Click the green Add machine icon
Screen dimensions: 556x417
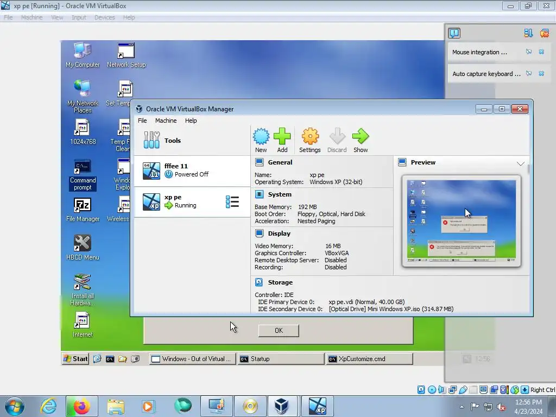282,140
